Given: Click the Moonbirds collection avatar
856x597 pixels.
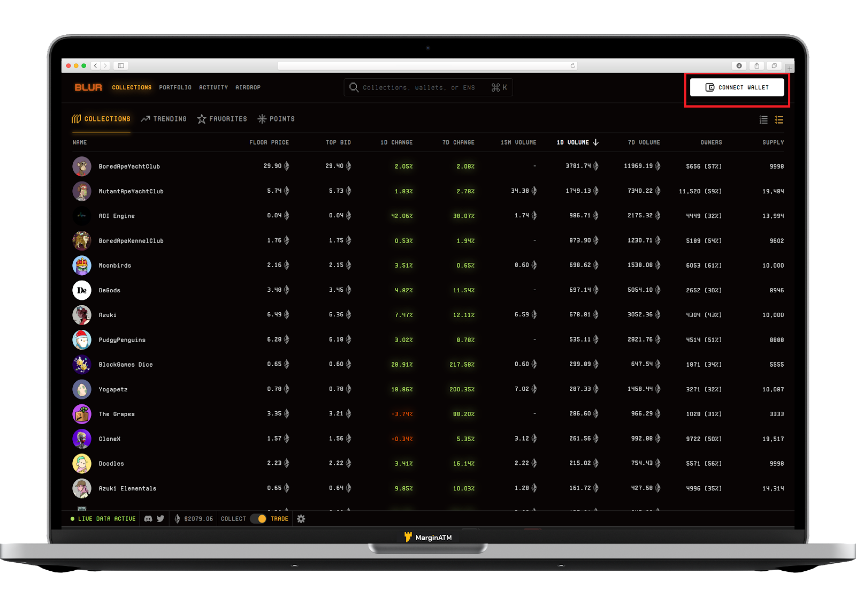Looking at the screenshot, I should click(82, 266).
